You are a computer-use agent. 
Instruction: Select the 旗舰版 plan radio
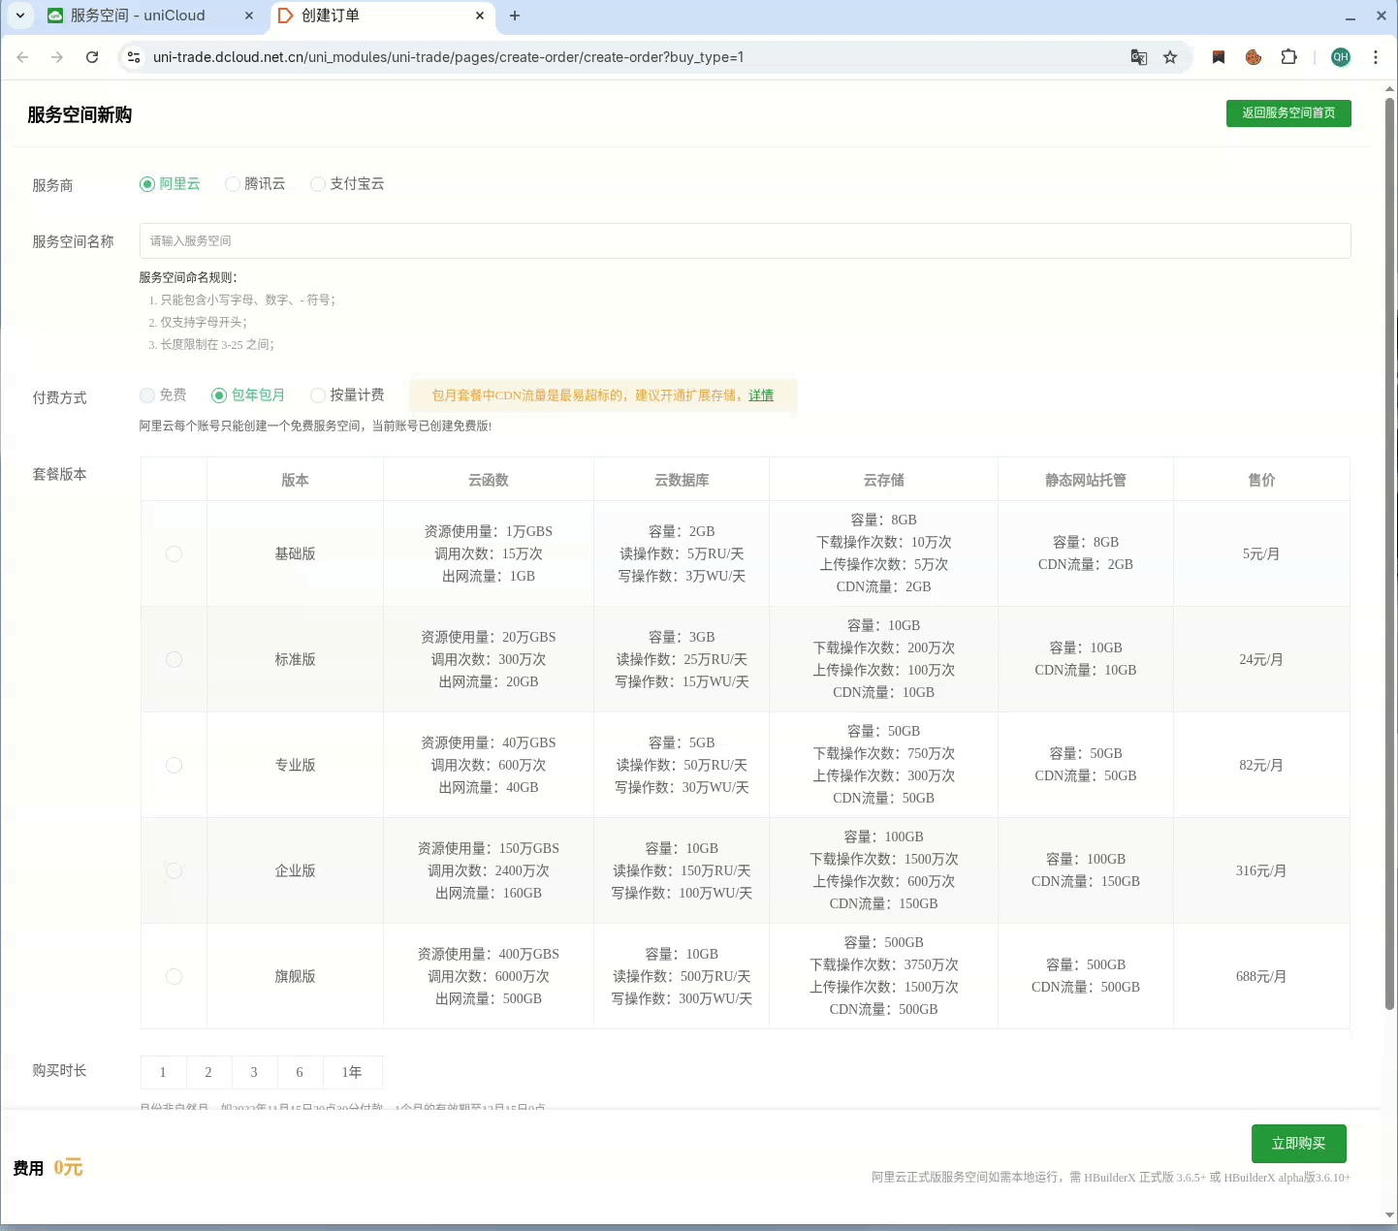(174, 976)
